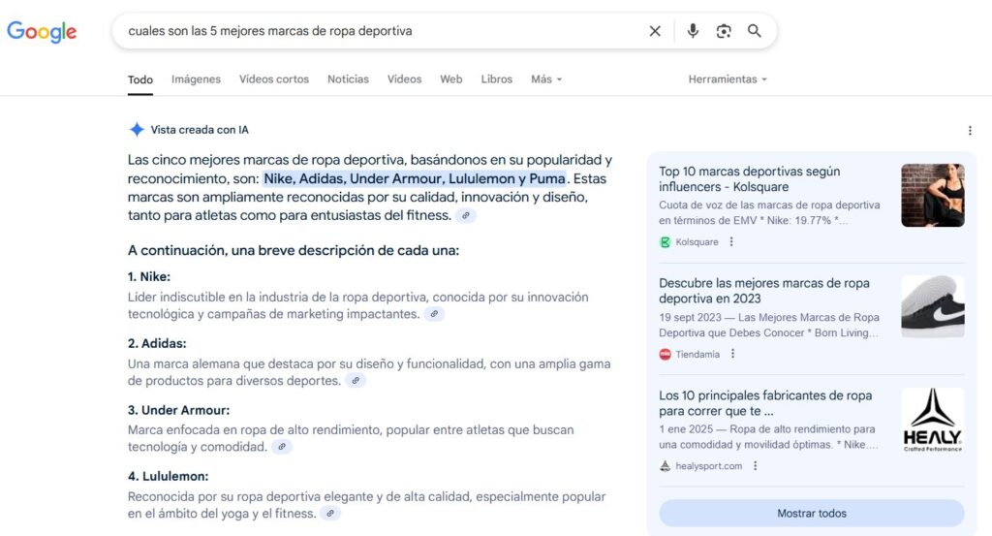Submit search with the magnifying glass icon

(x=754, y=31)
